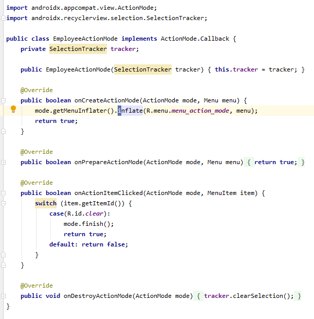Collapse the onCreateActionMode method fold marker

[x=3, y=100]
